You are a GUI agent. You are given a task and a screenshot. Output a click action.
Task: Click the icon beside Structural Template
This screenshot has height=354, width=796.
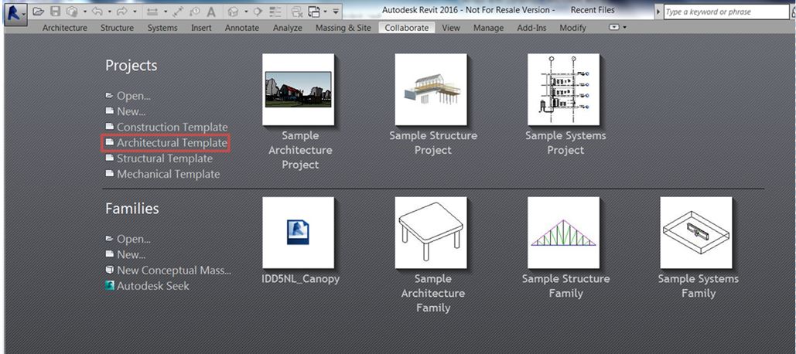pos(109,158)
